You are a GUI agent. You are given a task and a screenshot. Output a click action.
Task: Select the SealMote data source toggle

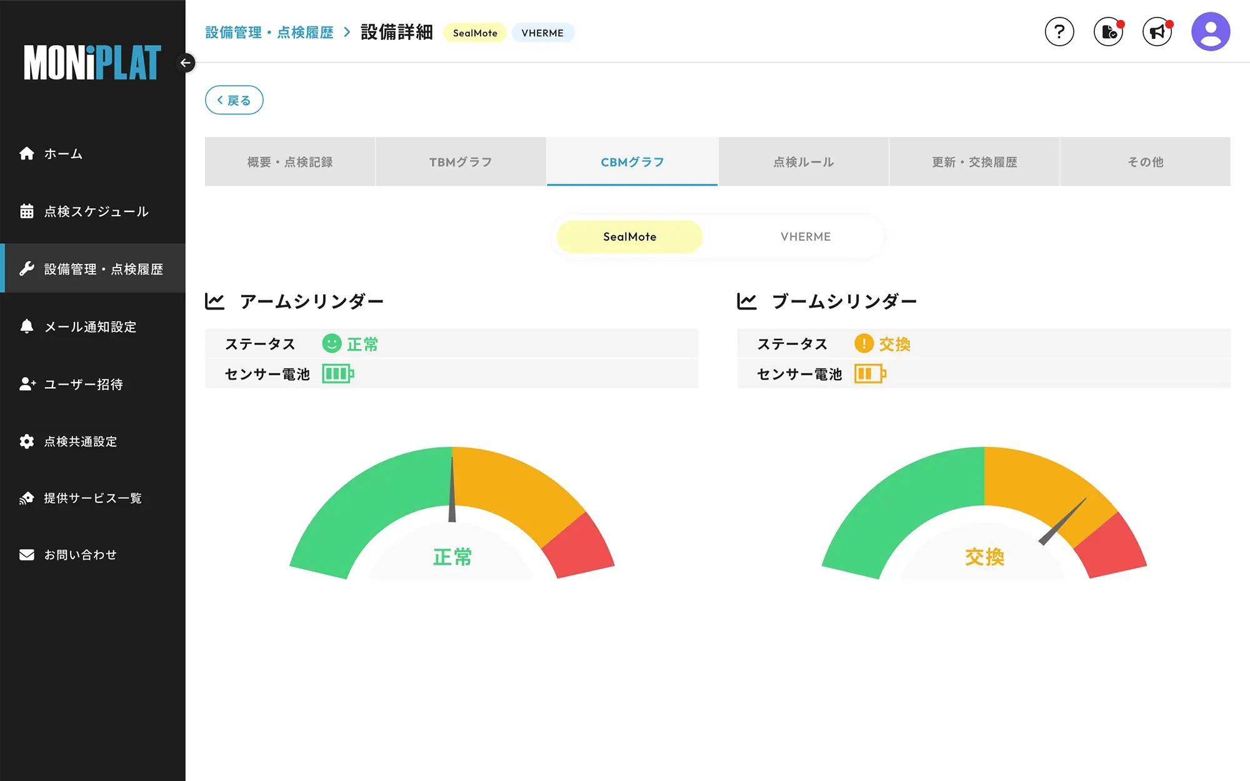(x=629, y=236)
